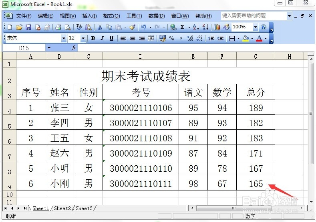Open the 视图(V) menu
316x222 pixels.
[x=68, y=16]
